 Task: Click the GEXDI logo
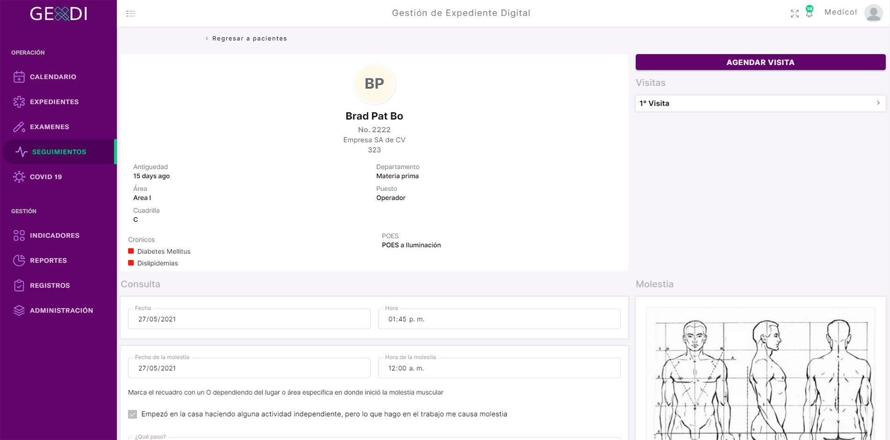(59, 14)
